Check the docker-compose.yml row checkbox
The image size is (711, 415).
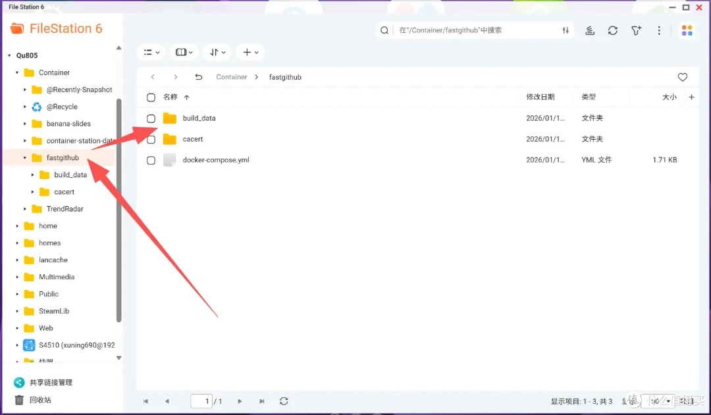tap(151, 161)
